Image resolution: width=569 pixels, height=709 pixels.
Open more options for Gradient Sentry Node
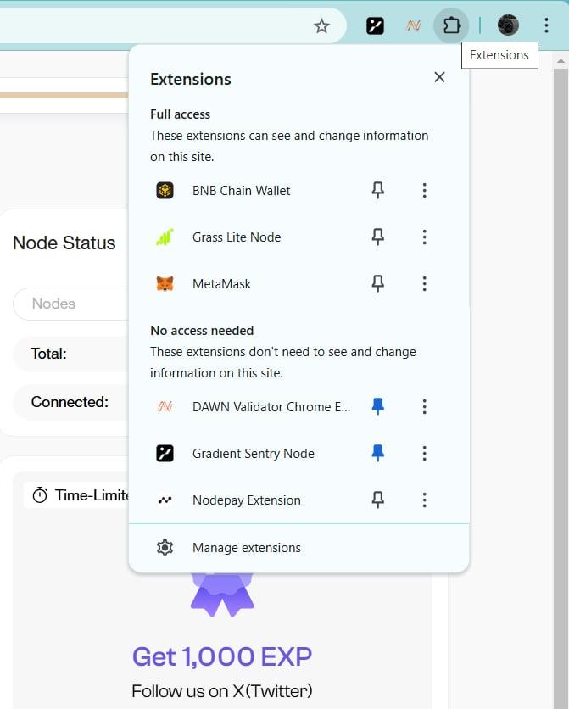424,454
